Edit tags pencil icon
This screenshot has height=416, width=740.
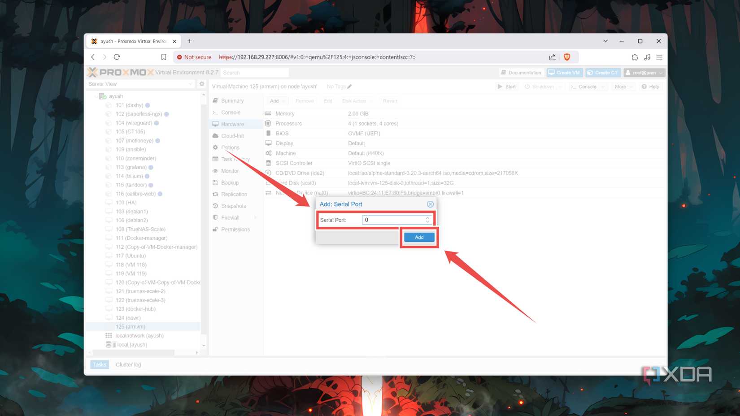click(349, 87)
